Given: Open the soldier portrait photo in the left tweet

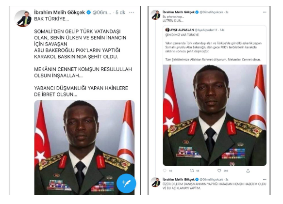Looking at the screenshot, I should point(84,147).
